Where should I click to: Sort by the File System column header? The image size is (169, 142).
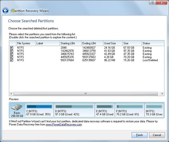[x=26, y=43]
